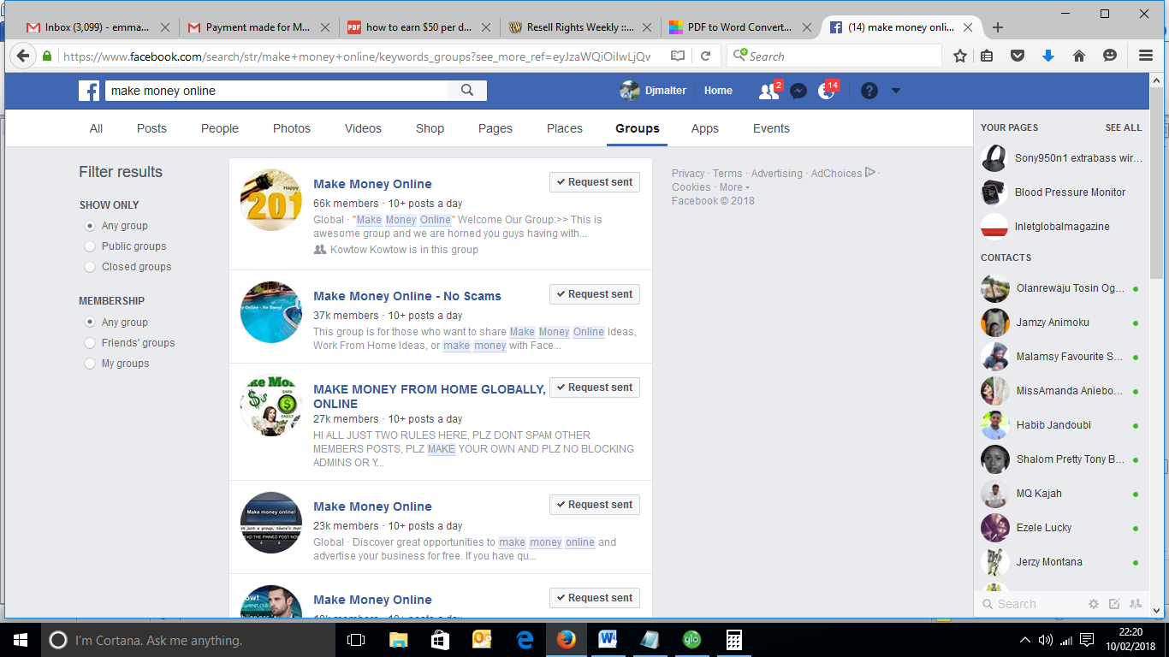Open Djmalter profile link
This screenshot has height=657, width=1169.
[x=653, y=91]
